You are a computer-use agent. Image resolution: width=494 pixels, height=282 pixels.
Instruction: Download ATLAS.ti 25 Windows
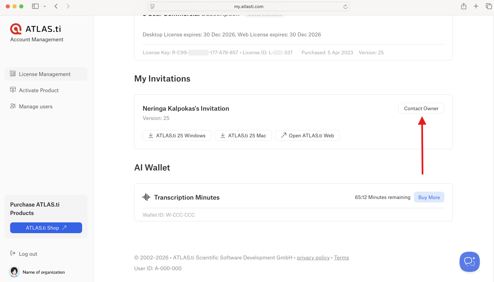point(177,135)
